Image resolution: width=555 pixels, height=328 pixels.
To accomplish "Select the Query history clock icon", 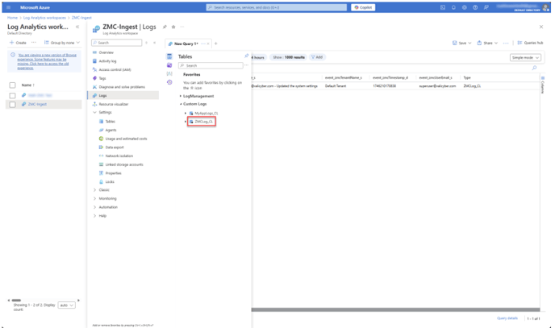I will [169, 82].
